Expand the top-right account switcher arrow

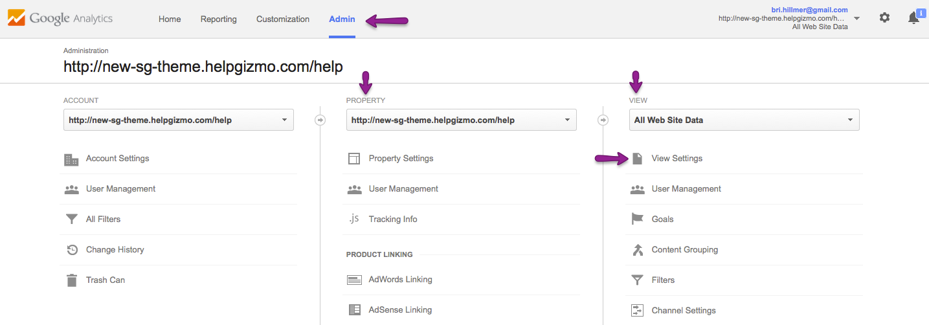856,19
